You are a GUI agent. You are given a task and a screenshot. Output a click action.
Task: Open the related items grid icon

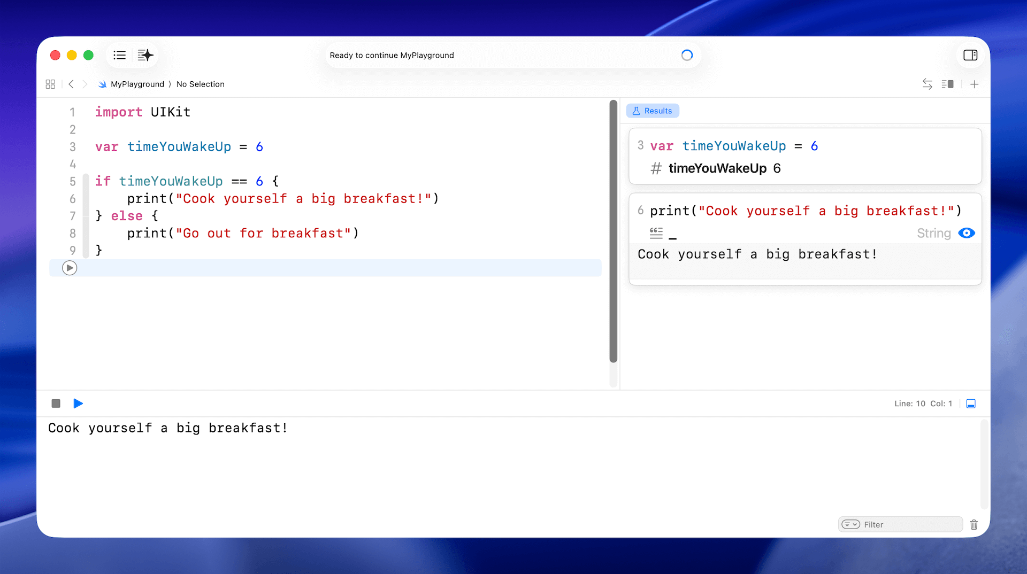coord(50,84)
